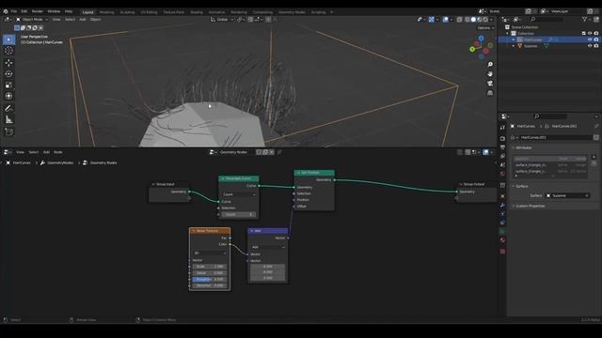602x338 pixels.
Task: Open the Global transform orientation dropdown
Action: point(222,19)
